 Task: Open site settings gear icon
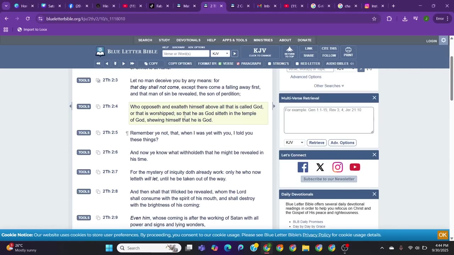443,40
